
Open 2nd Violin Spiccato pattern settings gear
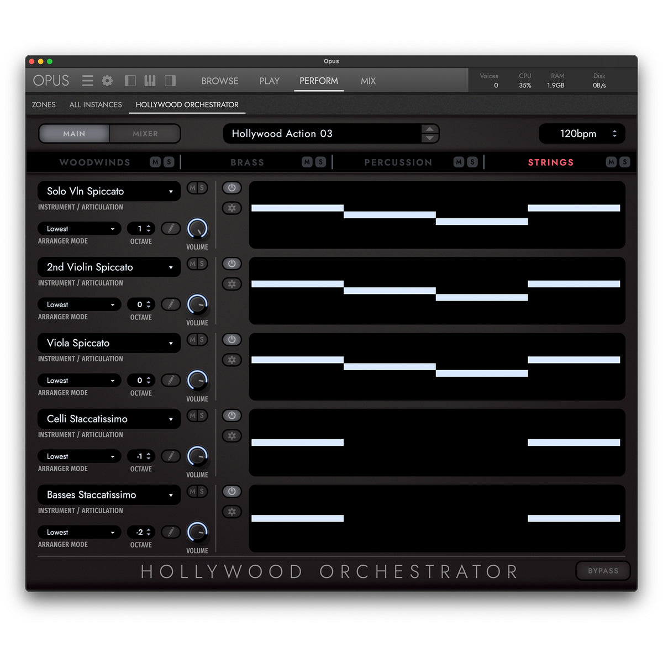coord(232,284)
